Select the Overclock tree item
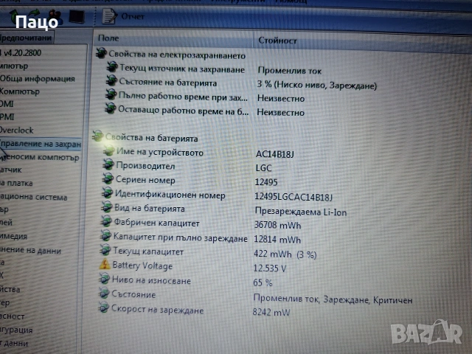This screenshot has height=354, width=472. click(16, 130)
